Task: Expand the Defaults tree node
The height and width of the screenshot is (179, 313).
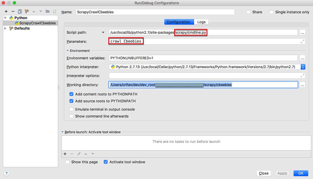Action: (5, 28)
